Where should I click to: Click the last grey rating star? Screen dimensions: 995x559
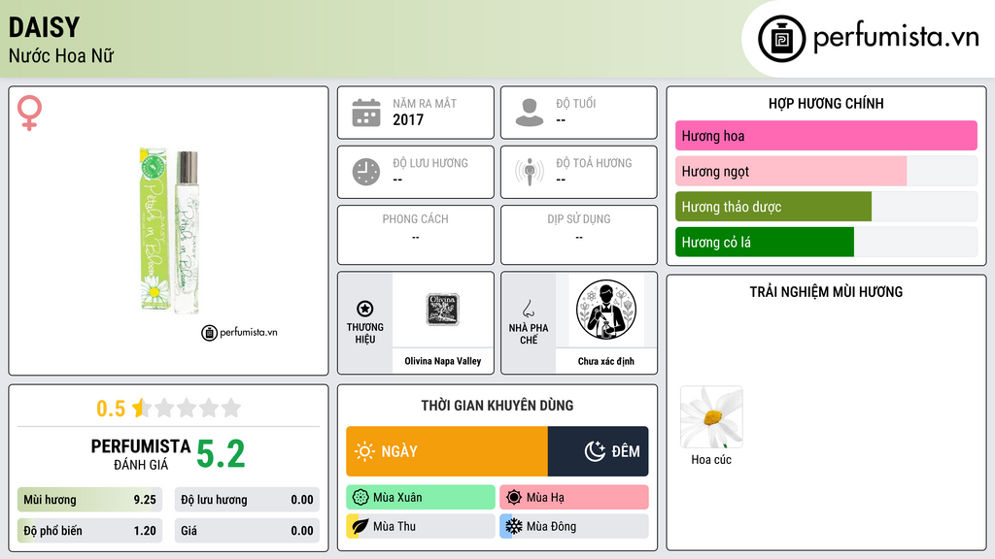[231, 408]
